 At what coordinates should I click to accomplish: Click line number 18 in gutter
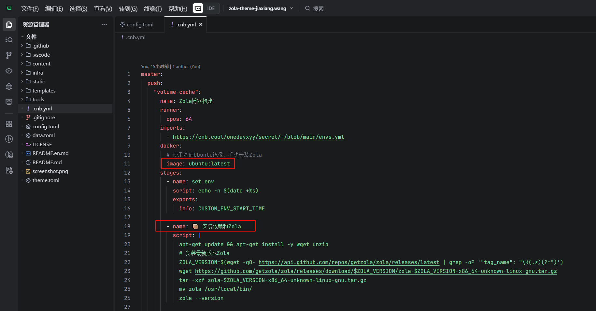click(127, 226)
